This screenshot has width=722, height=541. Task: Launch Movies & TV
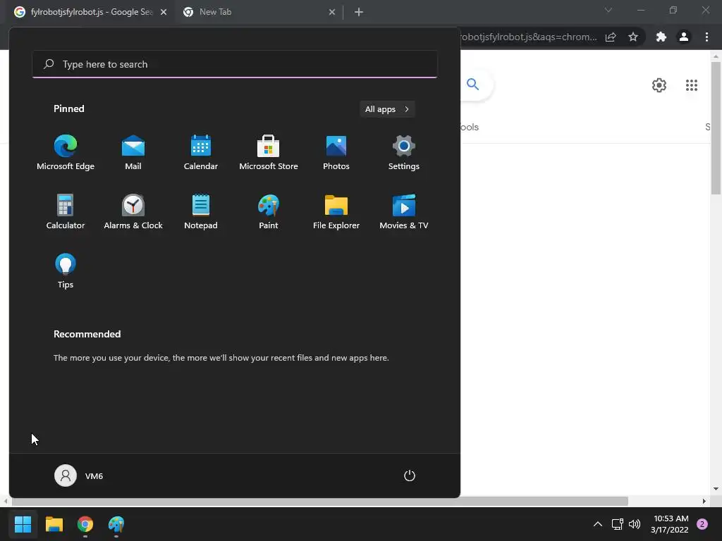coord(404,211)
